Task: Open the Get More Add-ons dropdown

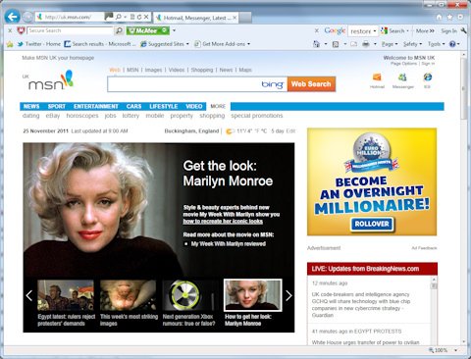Action: click(249, 44)
